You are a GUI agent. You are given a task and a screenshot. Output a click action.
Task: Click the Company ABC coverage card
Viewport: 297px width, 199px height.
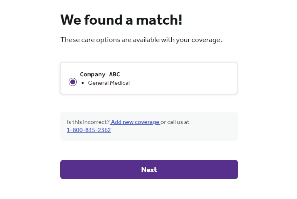point(149,78)
